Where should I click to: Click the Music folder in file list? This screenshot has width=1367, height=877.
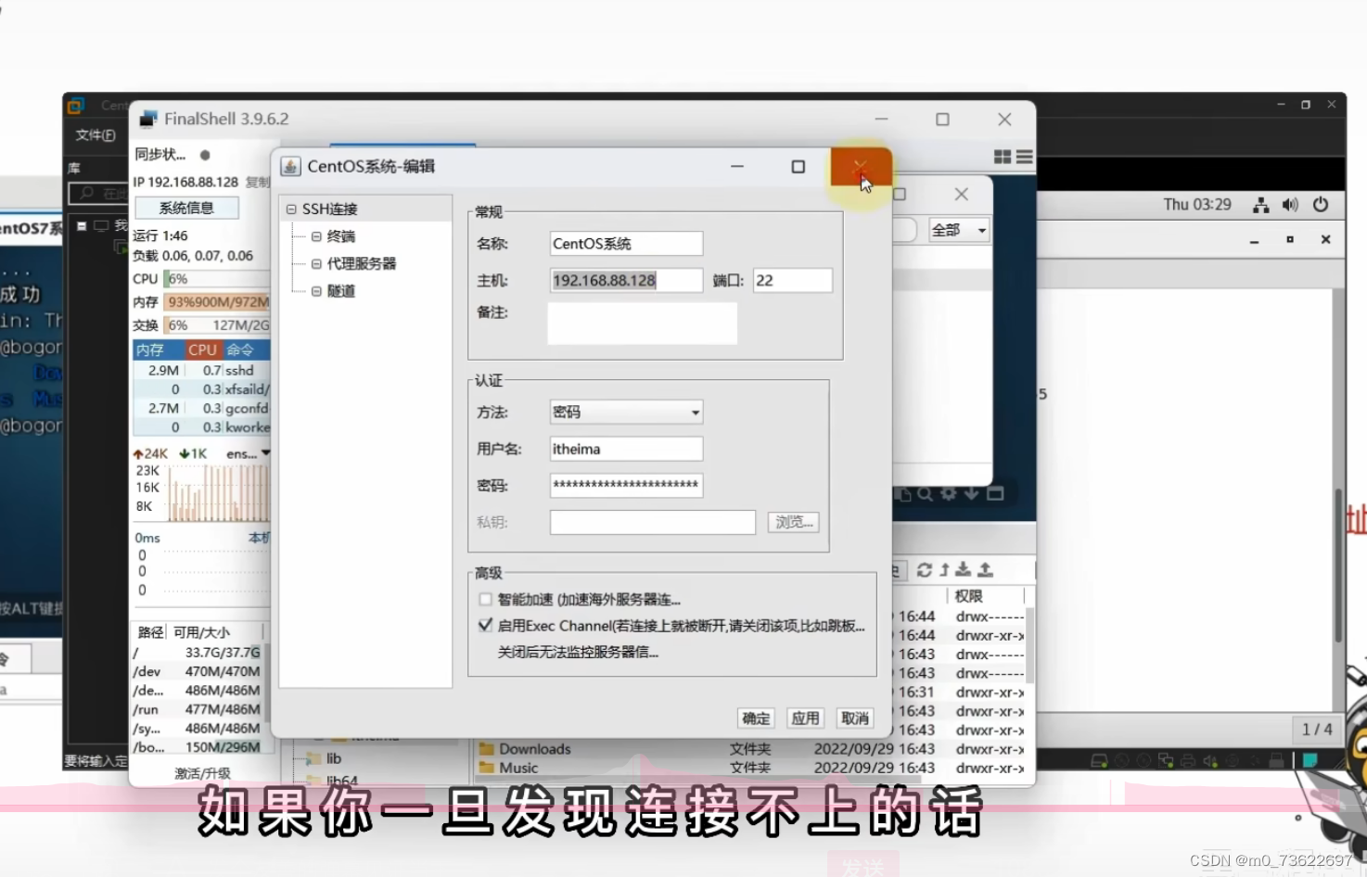click(x=508, y=768)
